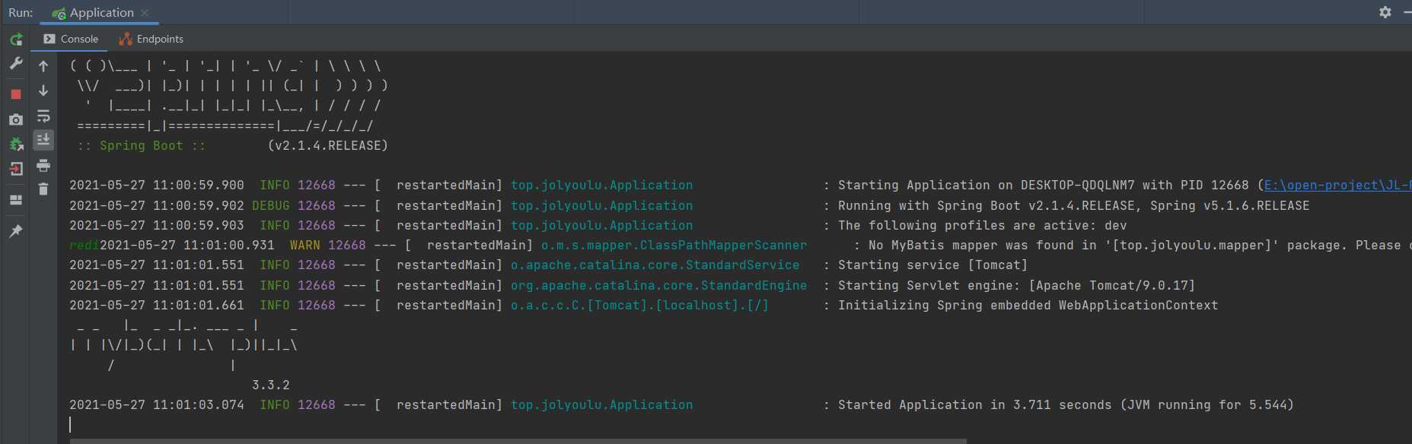
Task: Click the ':: Spring Boot ::' banner text
Action: point(142,146)
